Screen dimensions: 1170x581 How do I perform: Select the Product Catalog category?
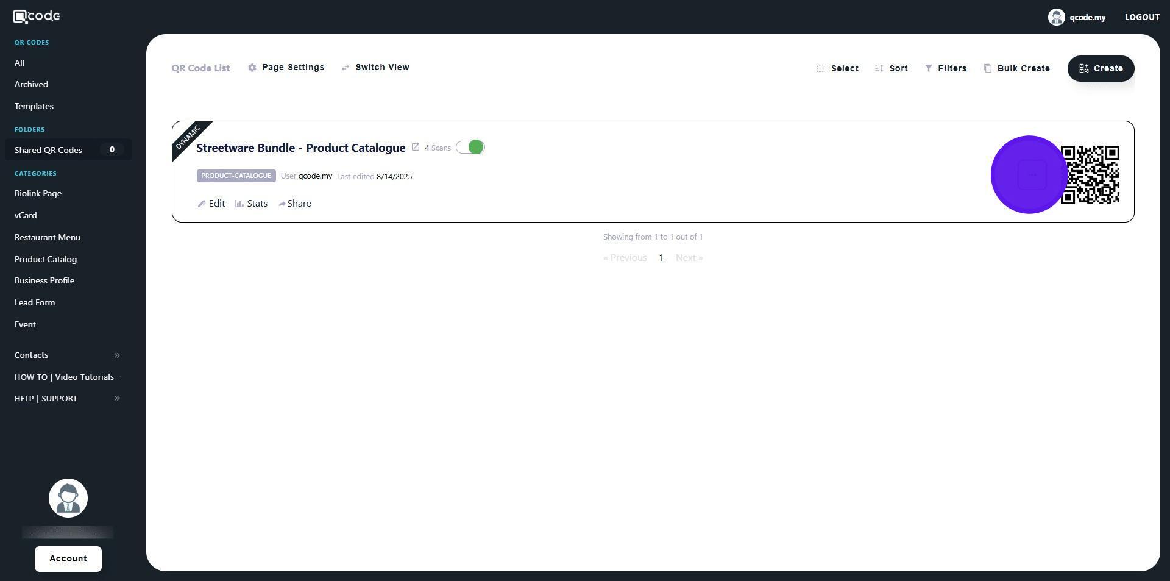point(46,259)
